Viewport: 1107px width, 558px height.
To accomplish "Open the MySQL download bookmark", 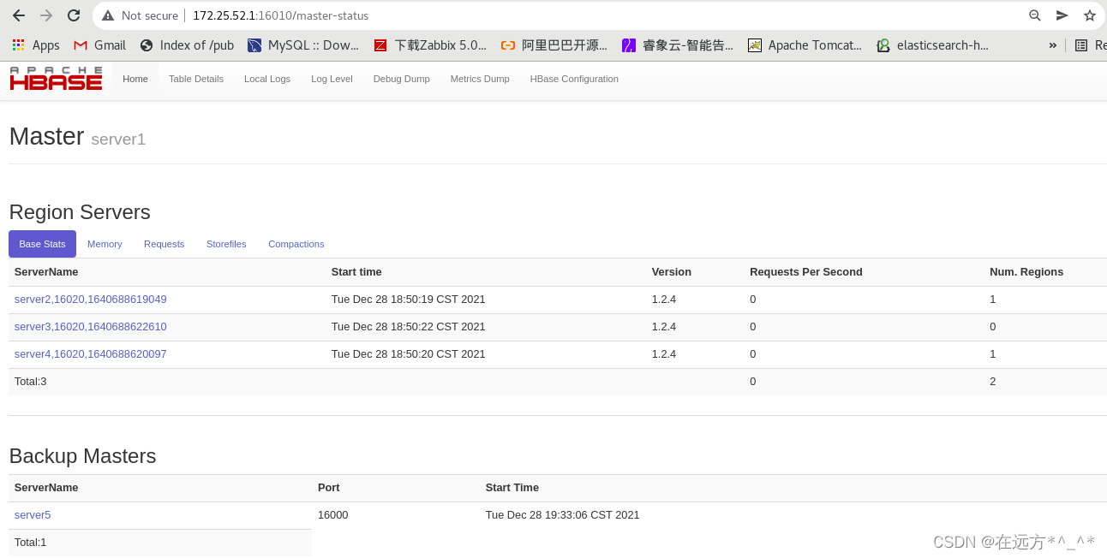I will pos(303,45).
